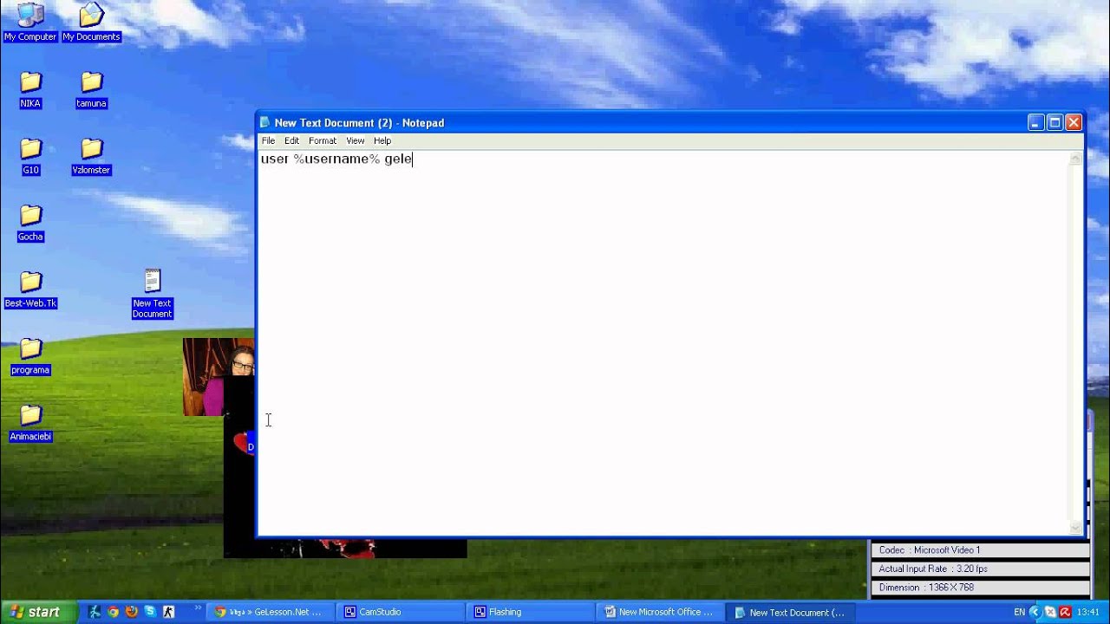Expand the hidden Quick Launch icons chevron
Viewport: 1110px width, 624px height.
point(198,609)
